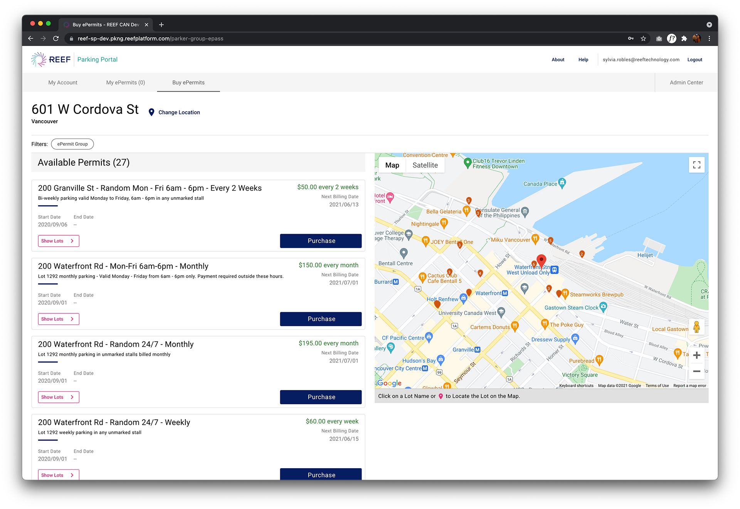Close the Buy ePermits browser tab
740x509 pixels.
coord(146,25)
